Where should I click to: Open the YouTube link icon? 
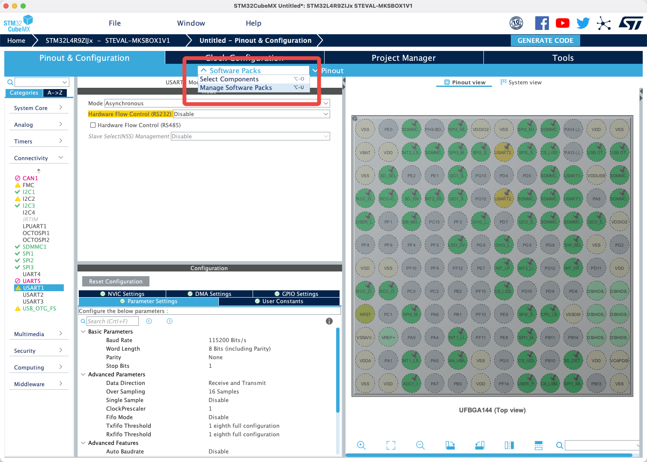[563, 23]
